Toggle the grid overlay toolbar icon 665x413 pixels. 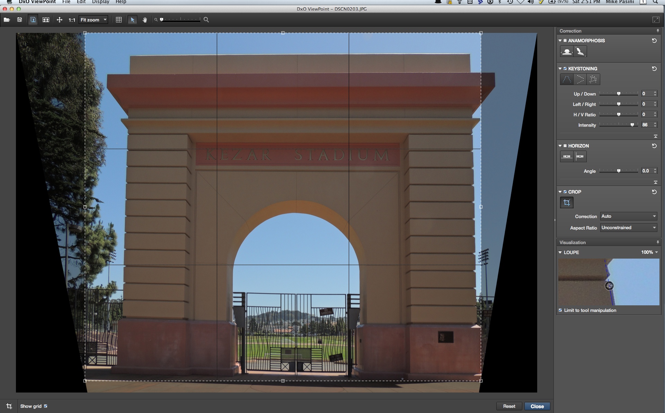click(x=118, y=20)
